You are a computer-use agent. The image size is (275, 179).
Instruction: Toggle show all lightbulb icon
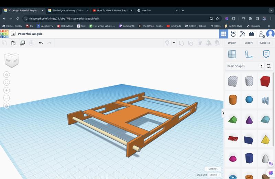tap(167, 43)
